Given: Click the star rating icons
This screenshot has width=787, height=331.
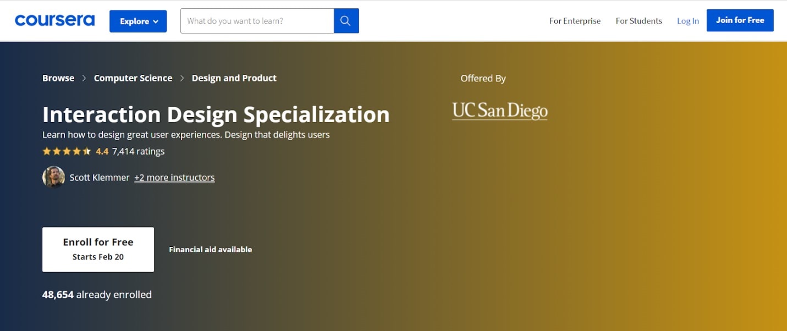Looking at the screenshot, I should (67, 151).
